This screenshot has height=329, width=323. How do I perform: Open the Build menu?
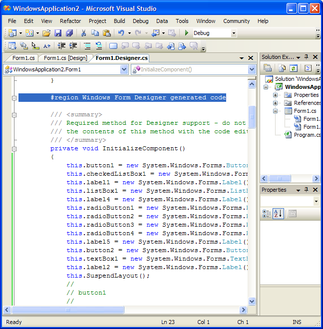119,21
